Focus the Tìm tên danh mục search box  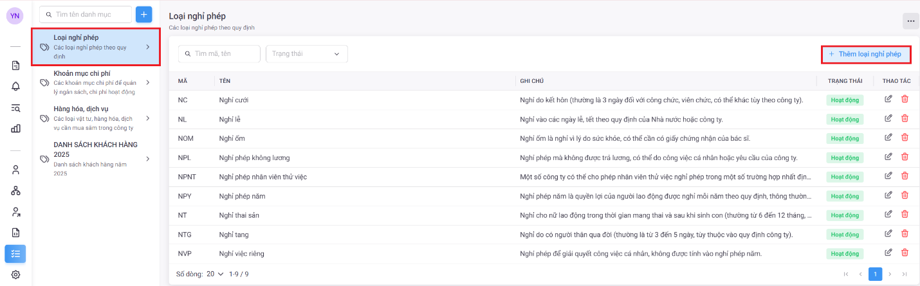[86, 14]
